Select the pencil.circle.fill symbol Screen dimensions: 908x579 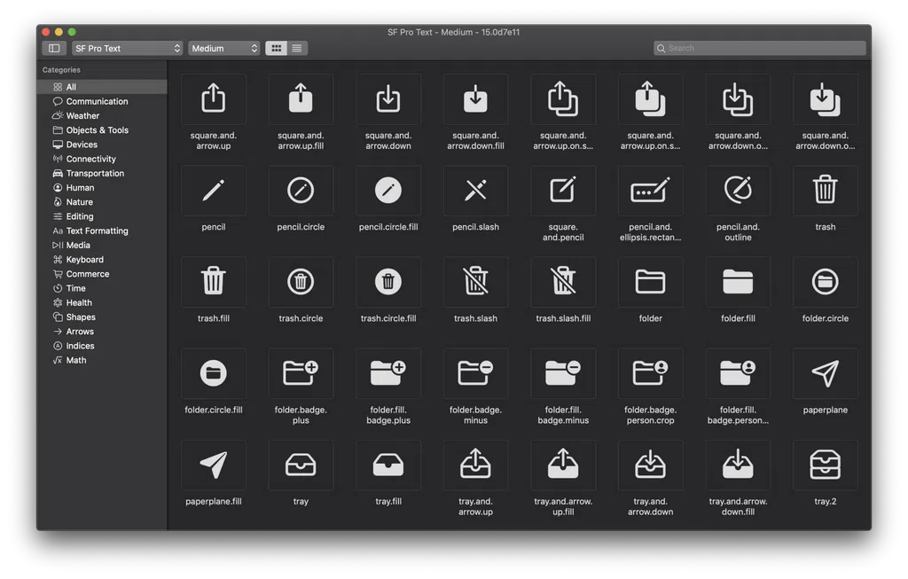(388, 191)
